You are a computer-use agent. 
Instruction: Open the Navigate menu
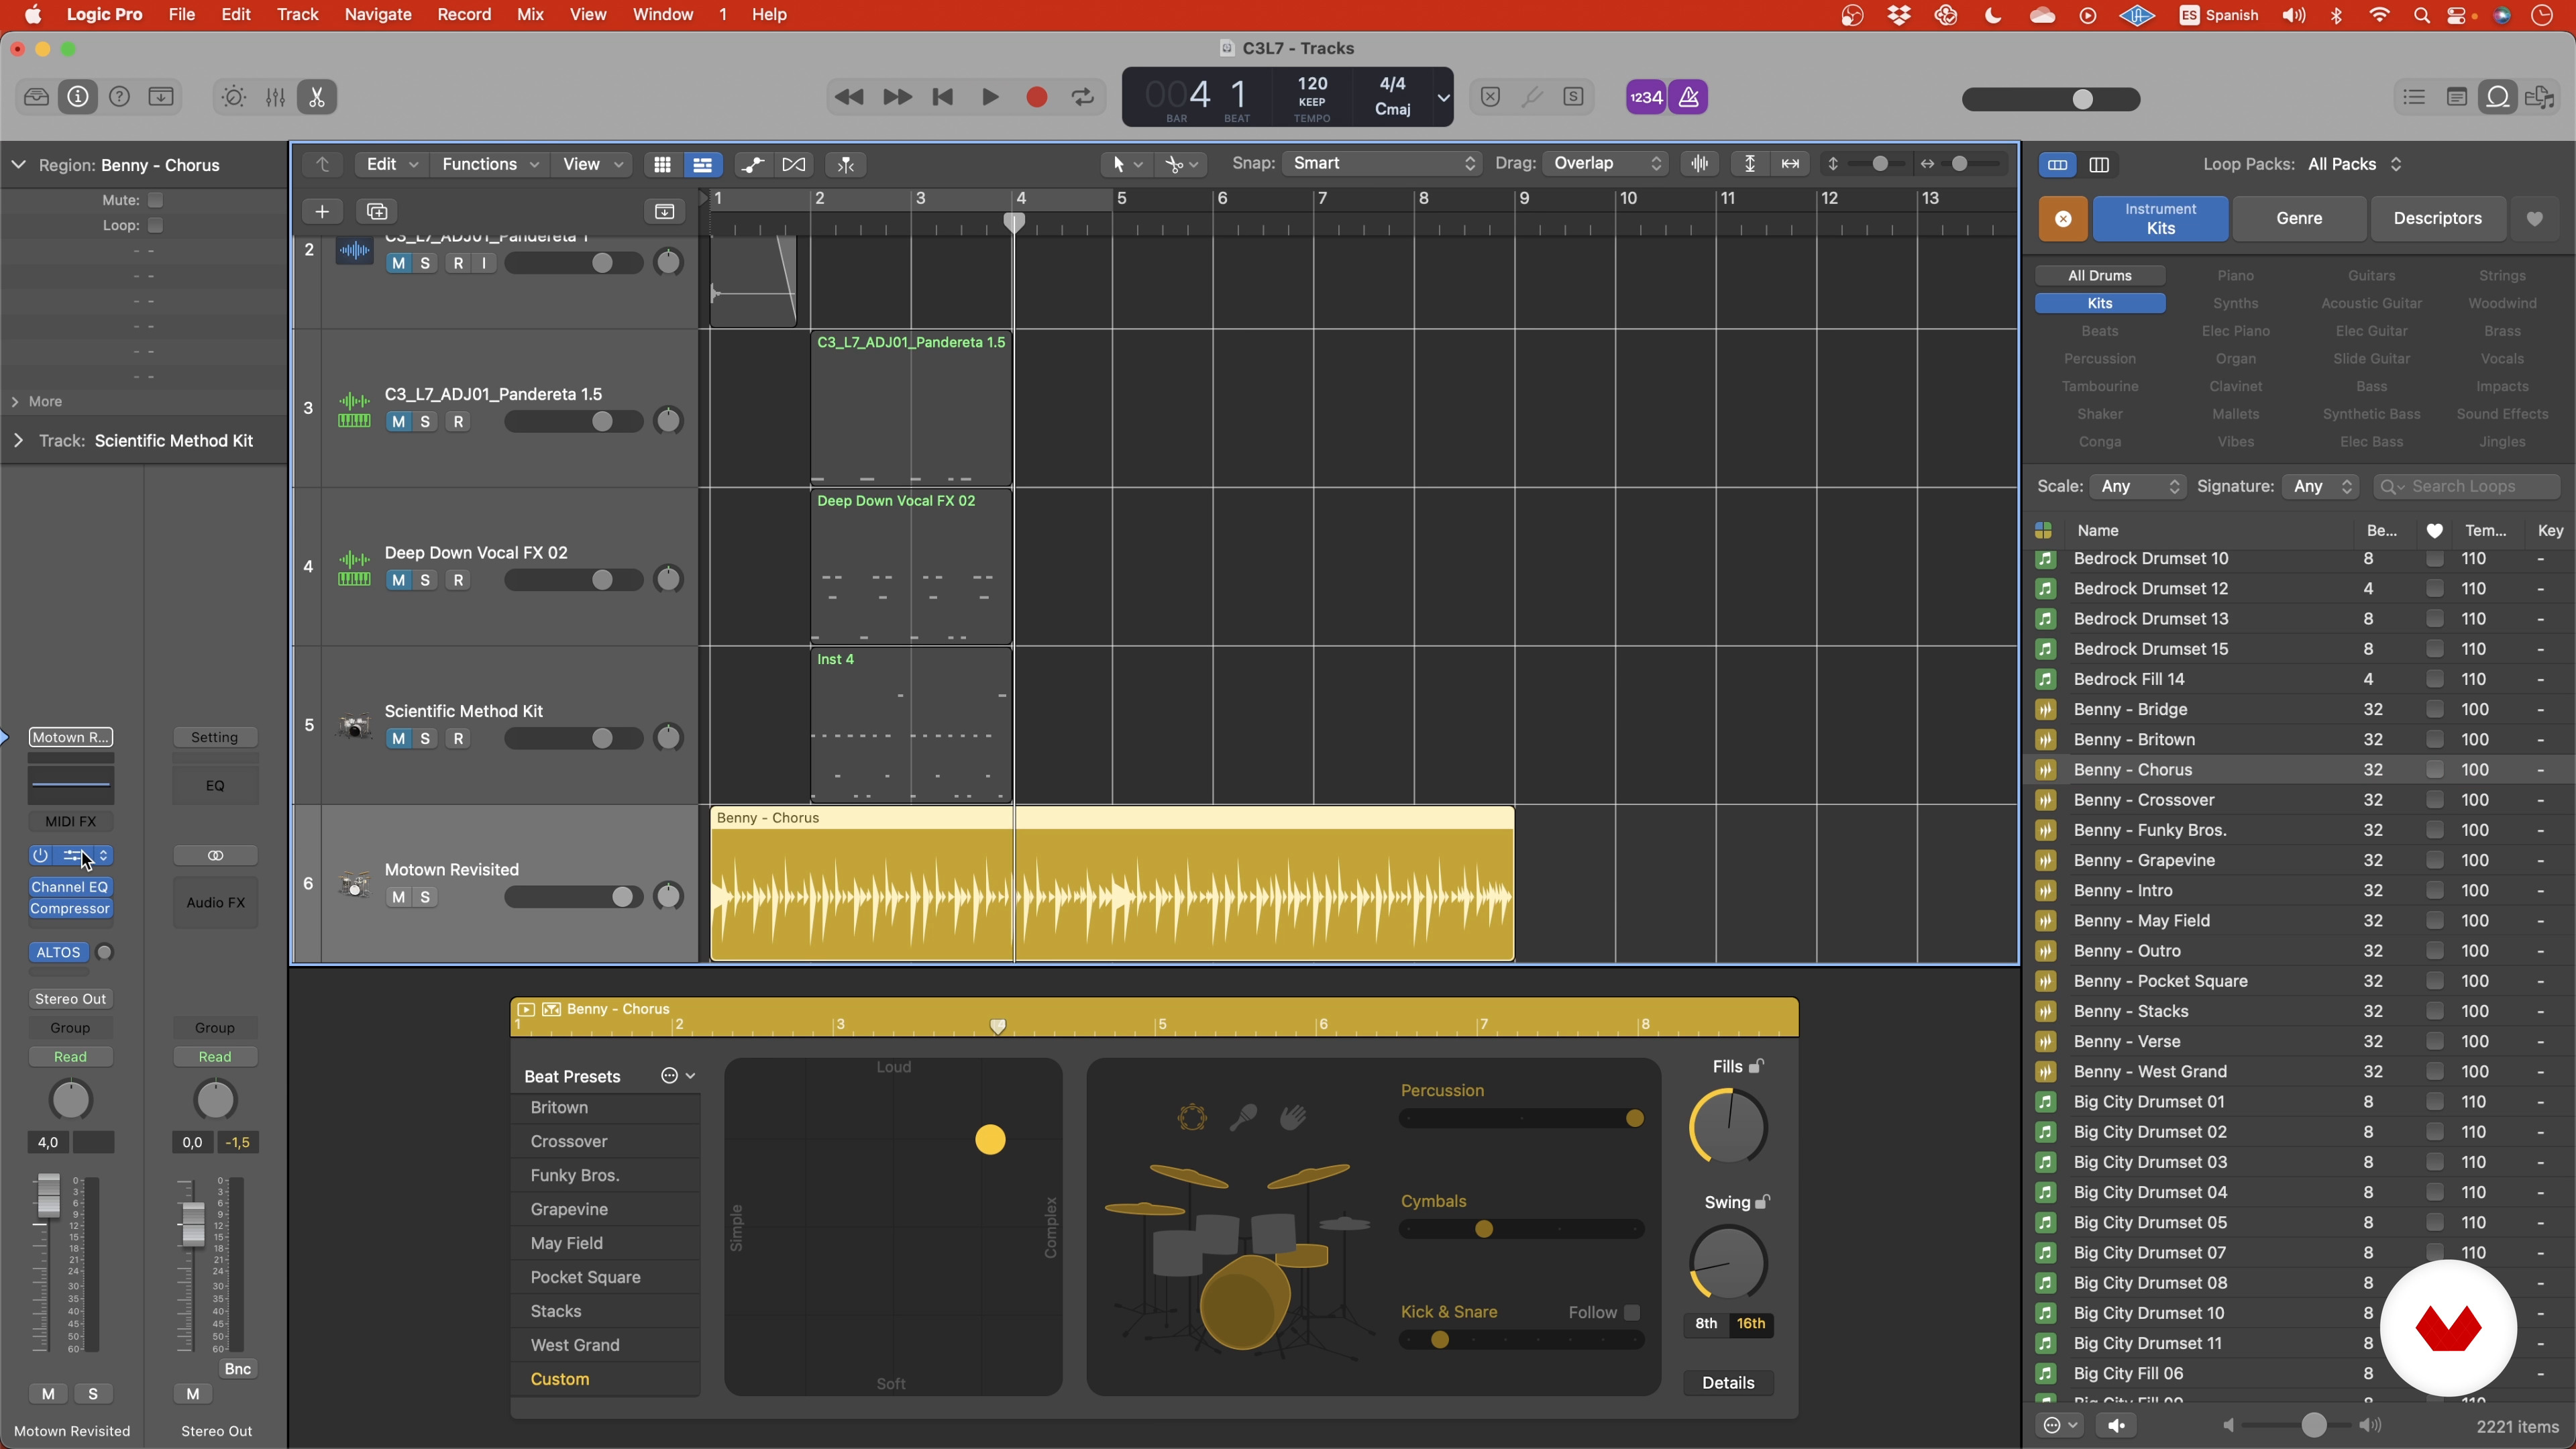pos(377,14)
